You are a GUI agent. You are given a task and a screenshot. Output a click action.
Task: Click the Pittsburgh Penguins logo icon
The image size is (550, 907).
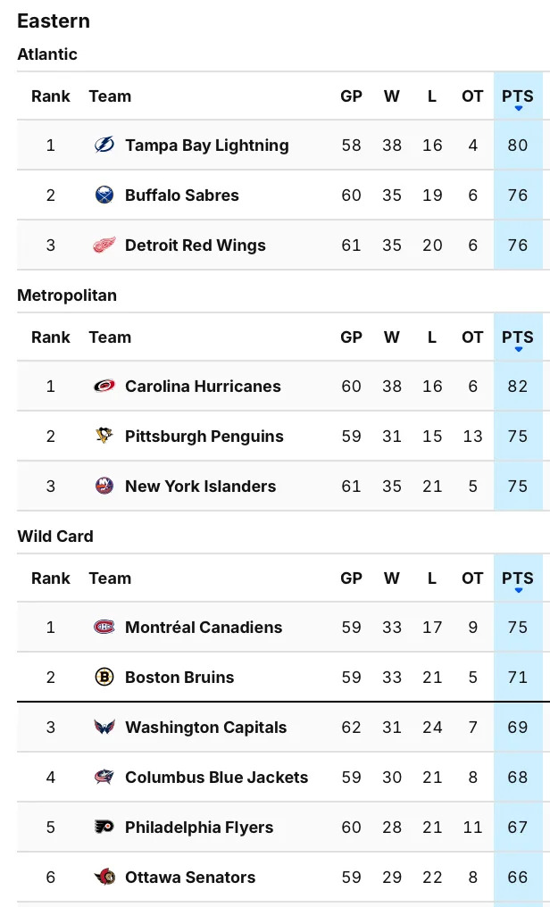(104, 437)
